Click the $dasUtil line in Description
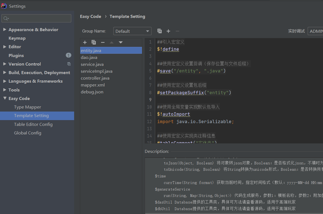The height and width of the screenshot is (214, 323). (x=225, y=202)
